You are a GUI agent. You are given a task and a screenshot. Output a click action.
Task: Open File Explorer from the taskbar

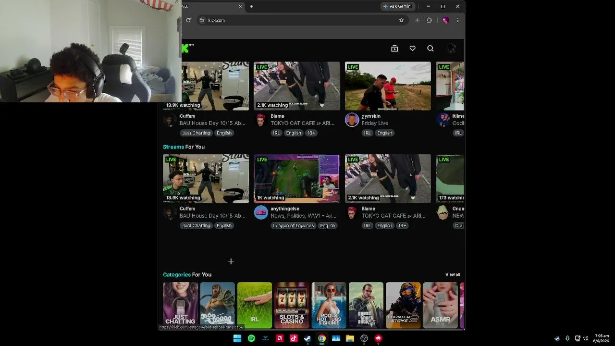tap(350, 338)
